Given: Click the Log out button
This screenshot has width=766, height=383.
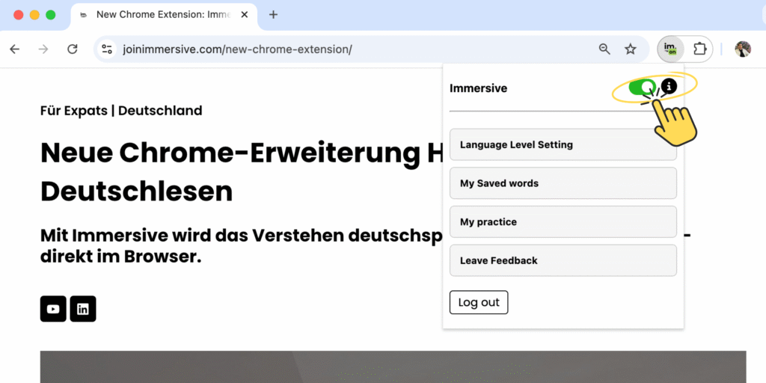Looking at the screenshot, I should (479, 302).
